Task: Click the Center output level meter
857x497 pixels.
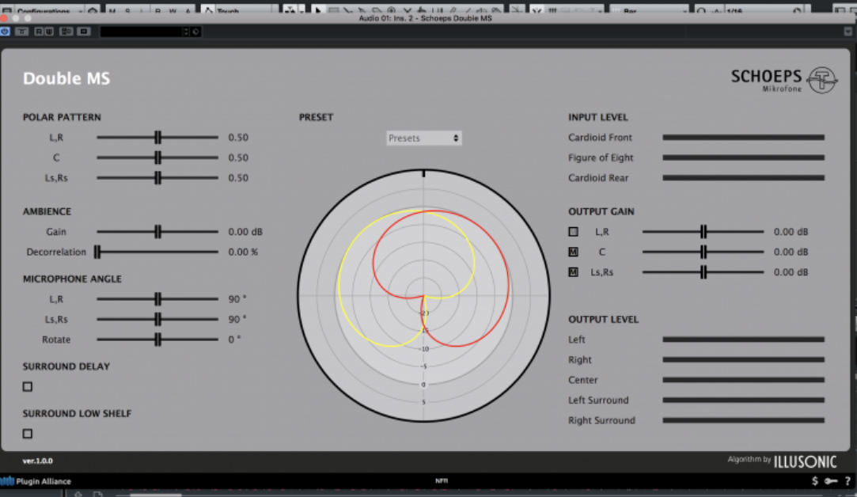Action: 743,380
